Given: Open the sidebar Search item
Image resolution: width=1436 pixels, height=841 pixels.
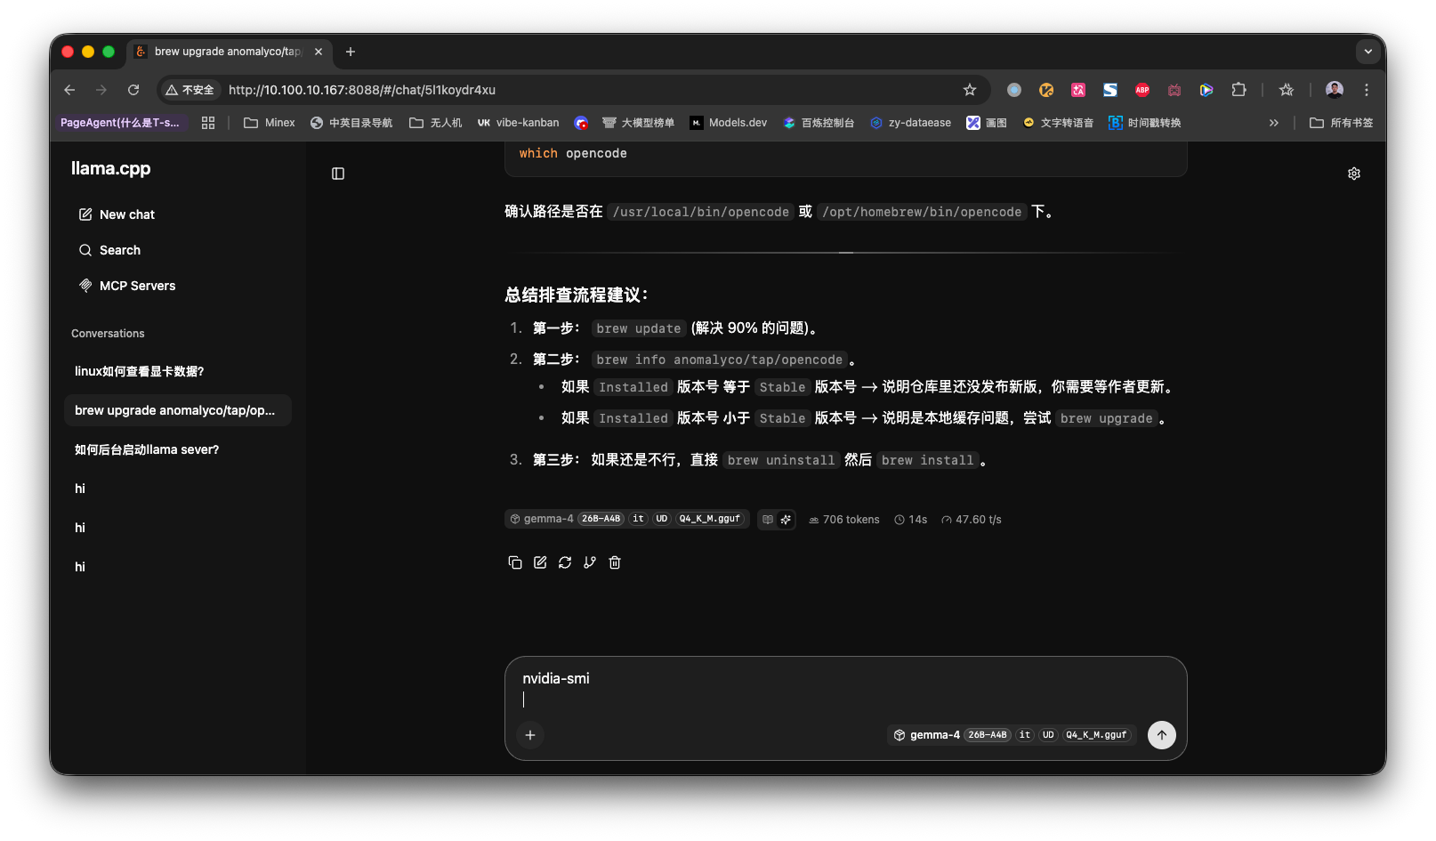Looking at the screenshot, I should tap(119, 250).
